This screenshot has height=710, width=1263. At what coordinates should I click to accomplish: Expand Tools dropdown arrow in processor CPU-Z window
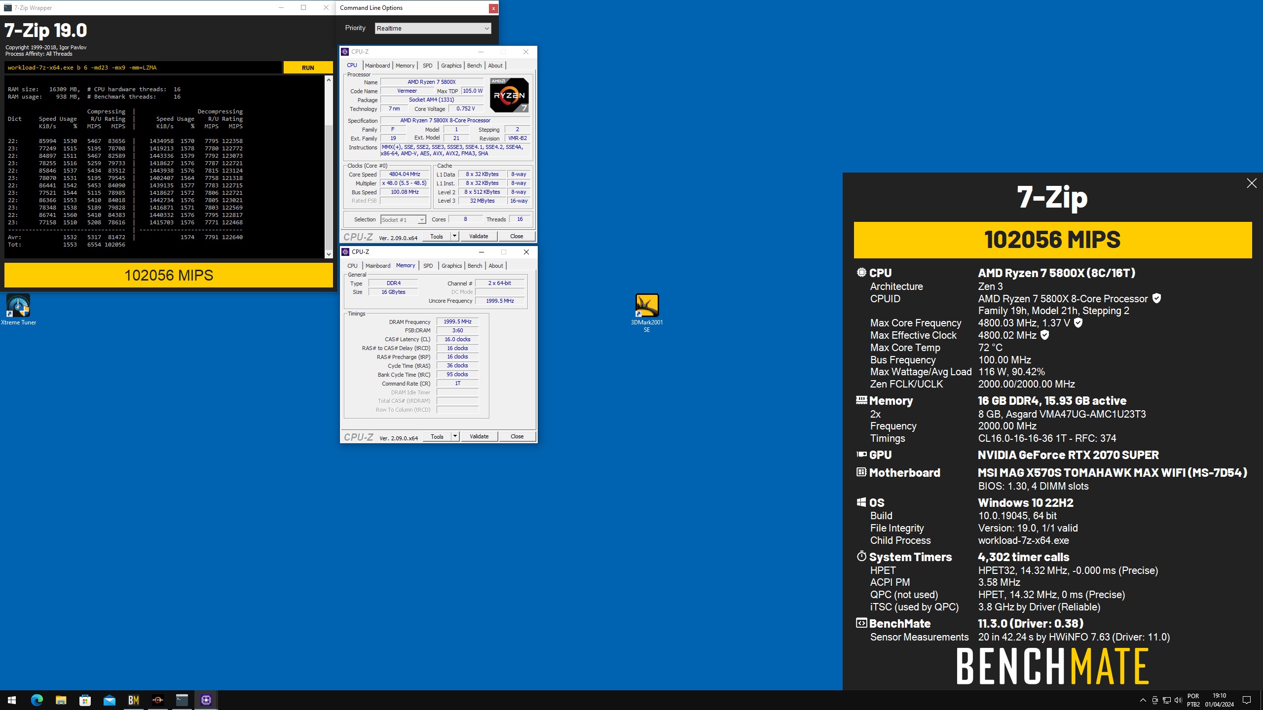point(454,236)
